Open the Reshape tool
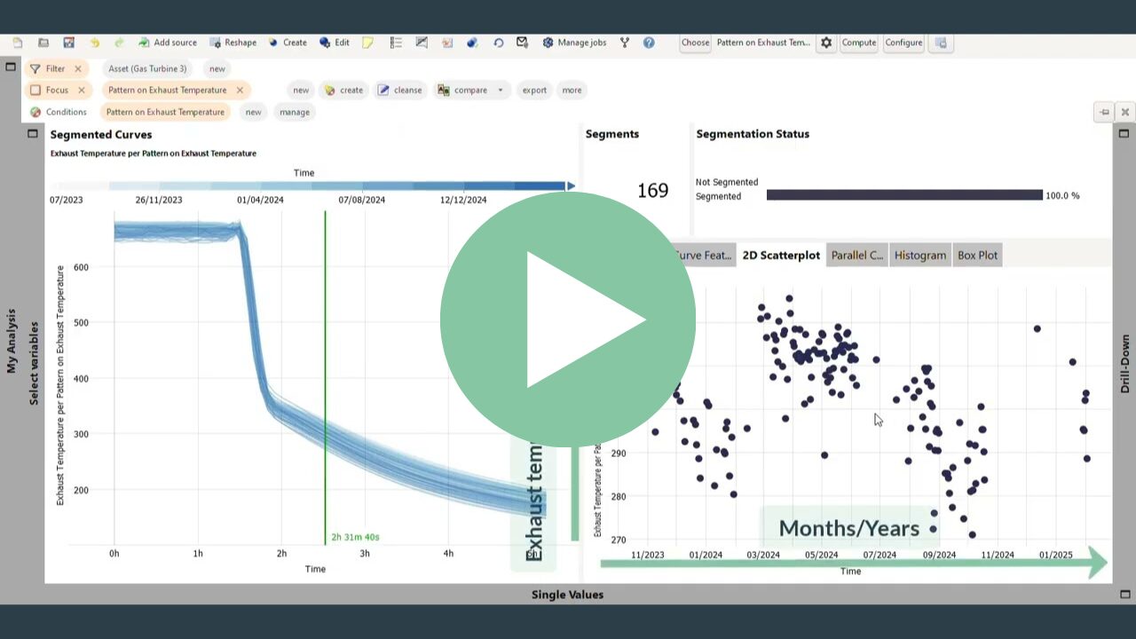 point(216,43)
